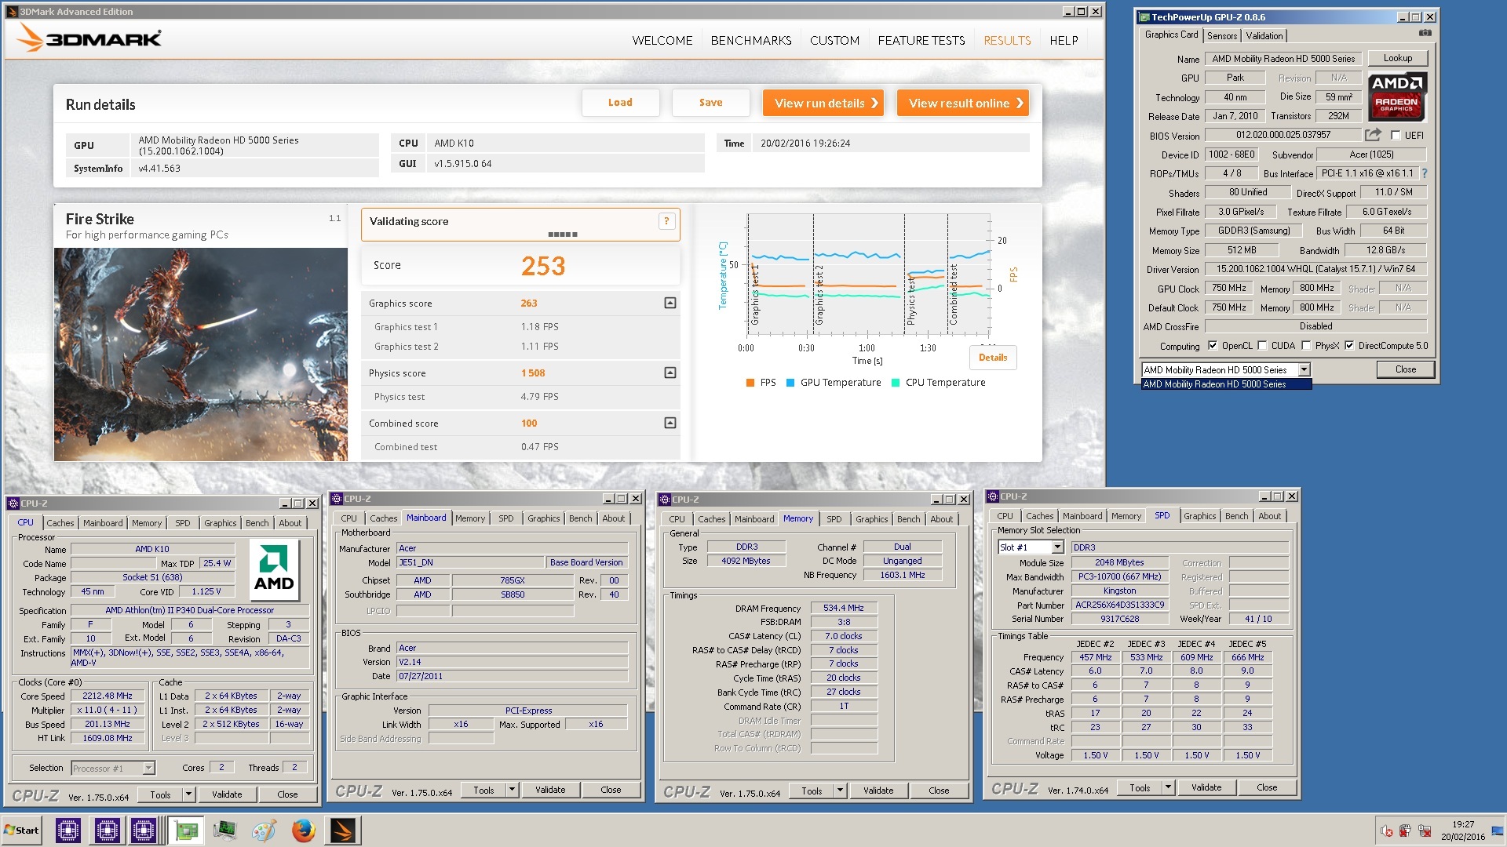Click the disconnected network tray icon
The image size is (1507, 847).
pyautogui.click(x=1424, y=831)
